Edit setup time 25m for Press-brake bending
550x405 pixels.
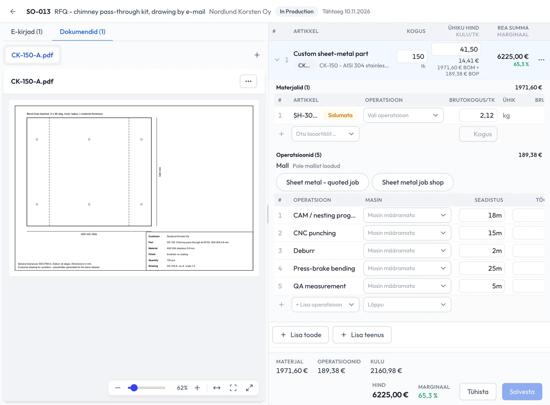tap(482, 268)
